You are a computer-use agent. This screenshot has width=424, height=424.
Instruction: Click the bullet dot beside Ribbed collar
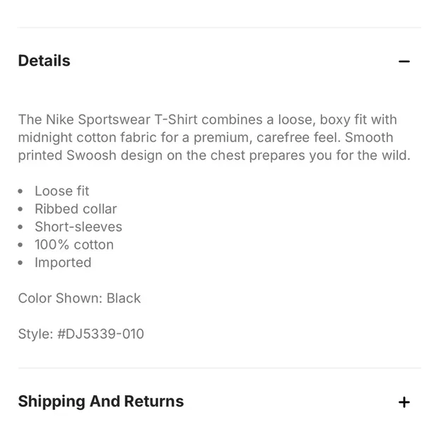pos(20,209)
